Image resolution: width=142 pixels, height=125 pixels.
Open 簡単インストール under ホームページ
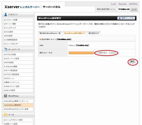(x=18, y=82)
